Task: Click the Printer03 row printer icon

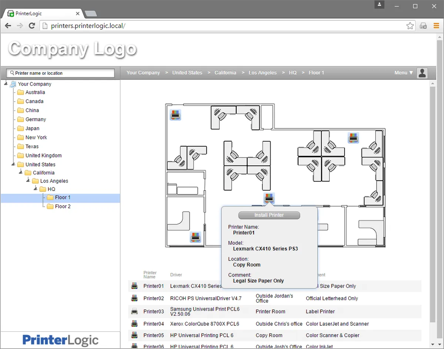Action: coord(134,311)
